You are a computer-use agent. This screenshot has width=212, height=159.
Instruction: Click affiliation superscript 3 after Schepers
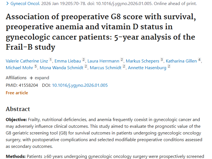pyautogui.click(x=162, y=60)
